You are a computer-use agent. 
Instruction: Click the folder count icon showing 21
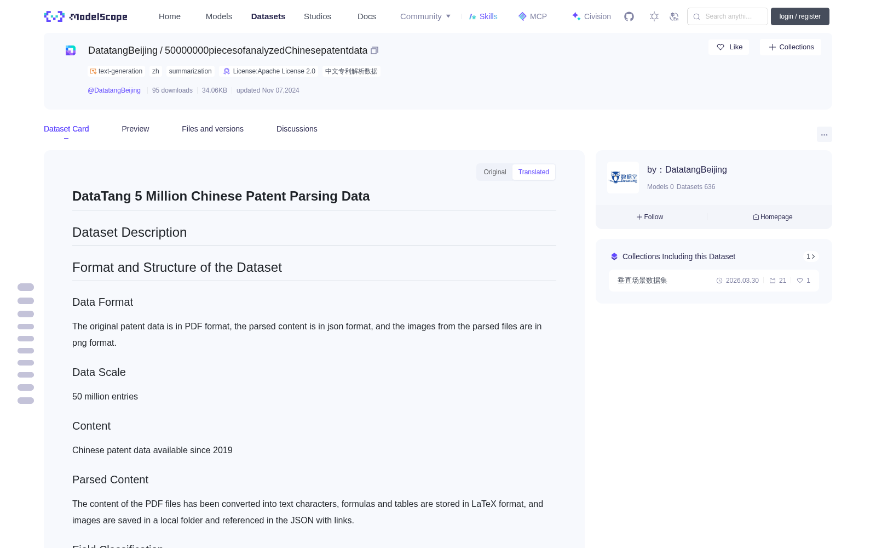(x=773, y=281)
